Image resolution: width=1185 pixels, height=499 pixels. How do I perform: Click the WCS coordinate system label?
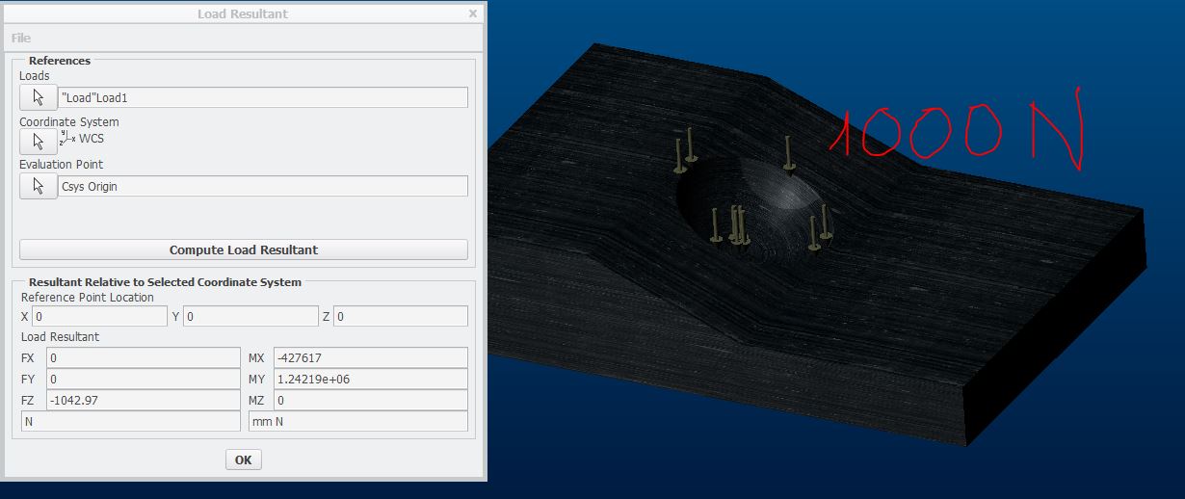pos(92,139)
